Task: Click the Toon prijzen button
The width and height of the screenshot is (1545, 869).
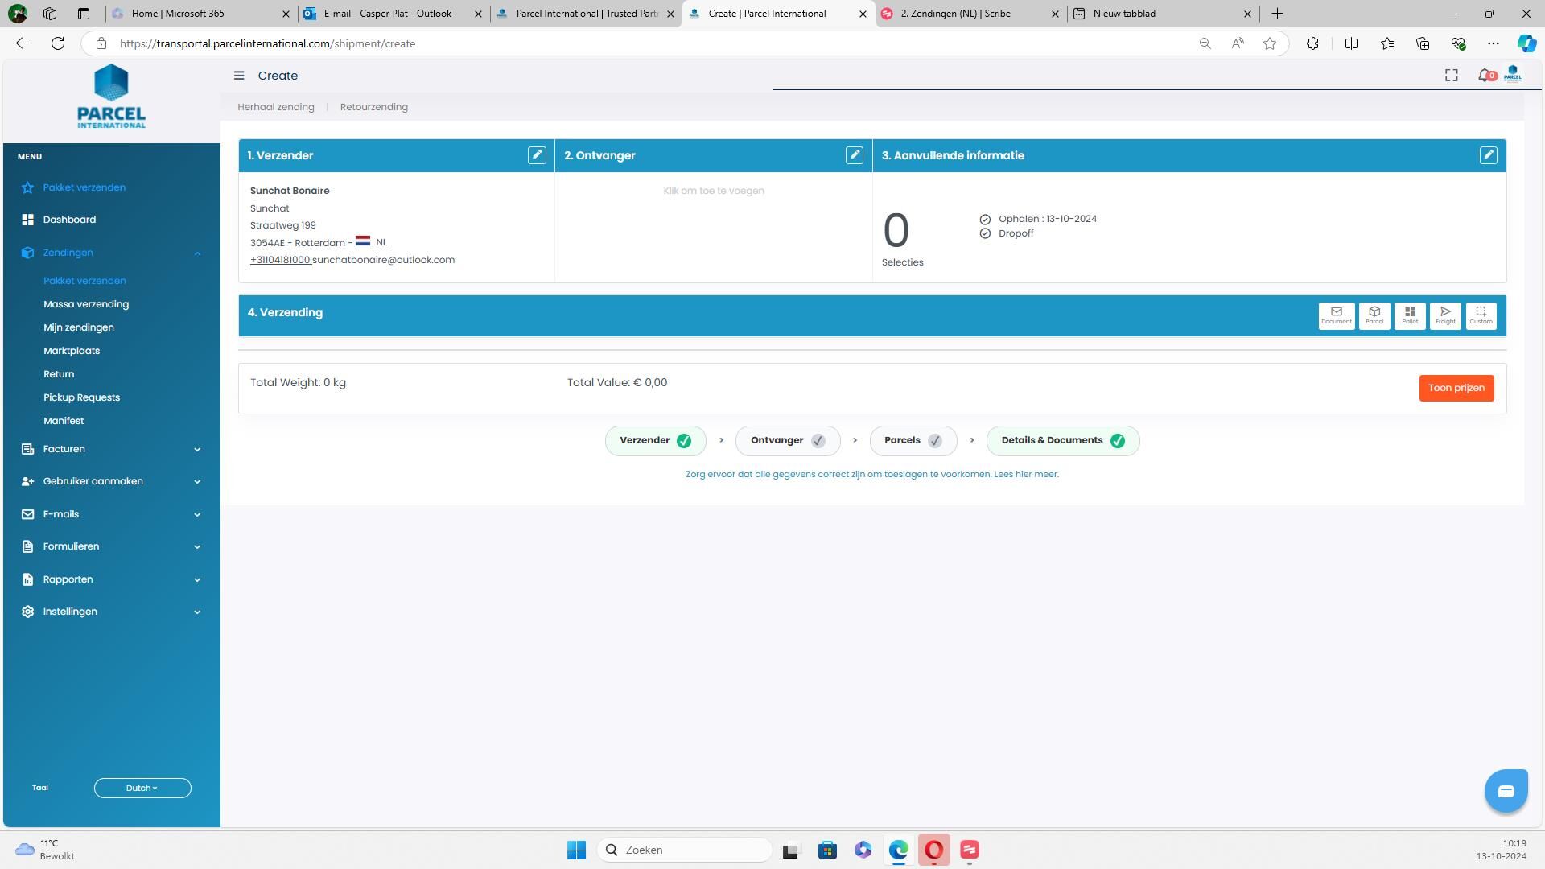Action: [x=1456, y=388]
